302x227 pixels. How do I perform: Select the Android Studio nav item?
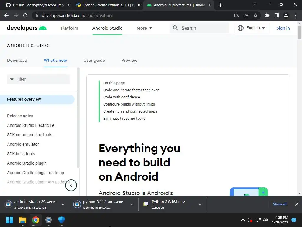(107, 28)
